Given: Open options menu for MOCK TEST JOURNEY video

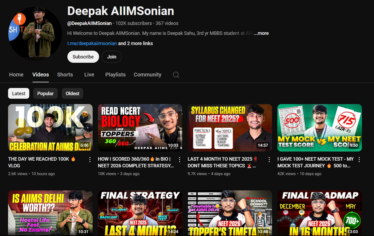Looking at the screenshot, I should [359, 160].
